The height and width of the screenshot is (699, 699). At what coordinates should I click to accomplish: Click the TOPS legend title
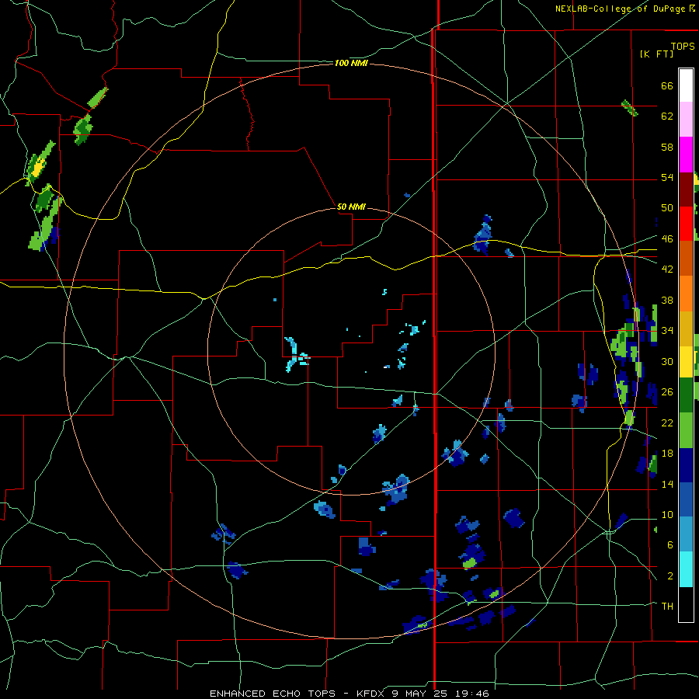tap(683, 47)
